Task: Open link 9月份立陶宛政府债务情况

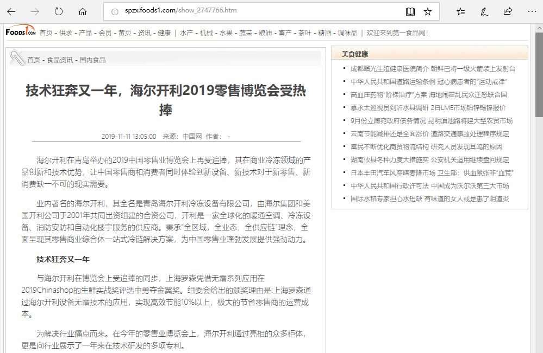Action: [x=388, y=121]
